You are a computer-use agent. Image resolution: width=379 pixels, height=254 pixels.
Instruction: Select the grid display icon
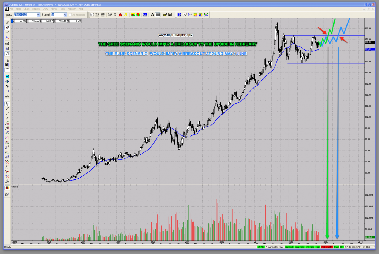[158, 14]
